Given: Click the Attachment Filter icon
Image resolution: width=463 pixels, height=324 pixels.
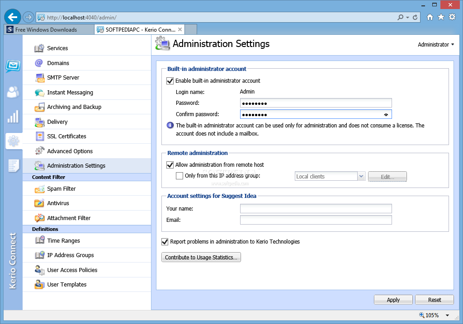Looking at the screenshot, I should tap(40, 218).
